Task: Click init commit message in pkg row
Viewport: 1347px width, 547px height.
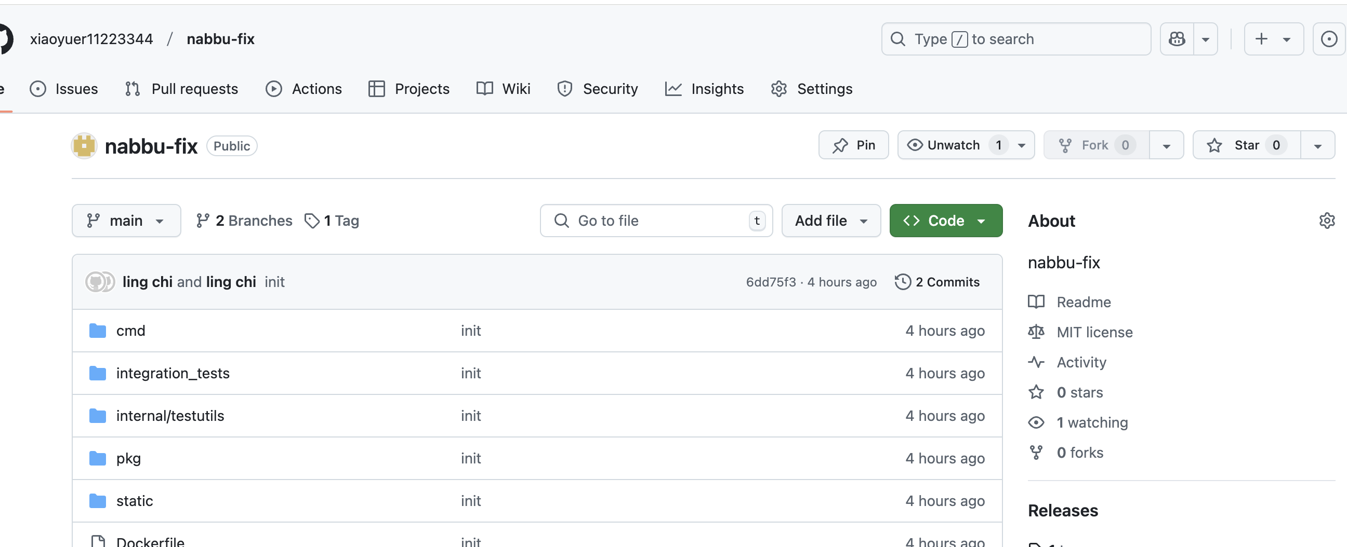Action: point(471,458)
